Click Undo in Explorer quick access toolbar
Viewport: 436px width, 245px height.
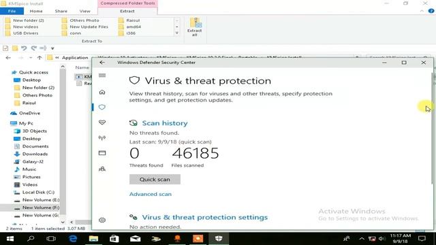[x=24, y=48]
